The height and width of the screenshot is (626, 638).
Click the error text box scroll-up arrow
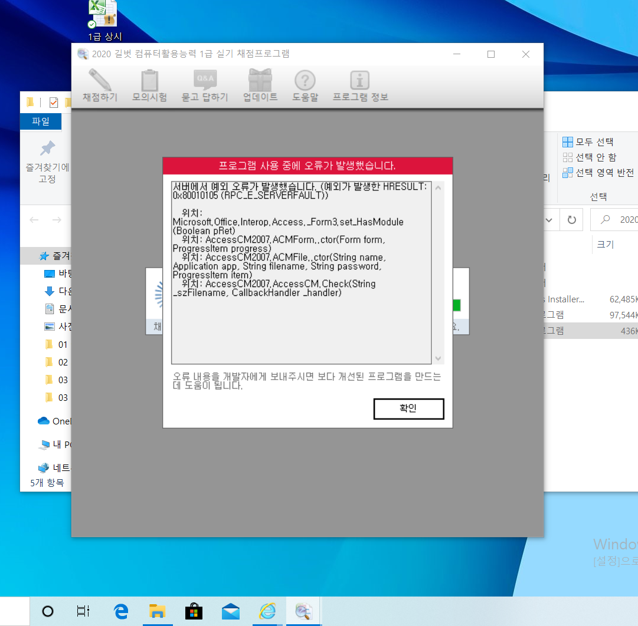click(438, 188)
